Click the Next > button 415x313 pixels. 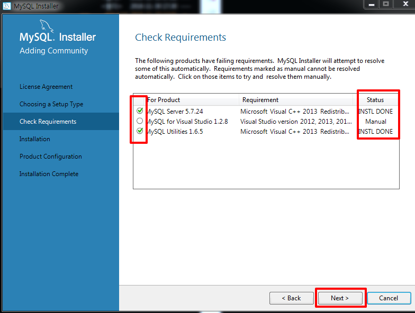tap(340, 298)
